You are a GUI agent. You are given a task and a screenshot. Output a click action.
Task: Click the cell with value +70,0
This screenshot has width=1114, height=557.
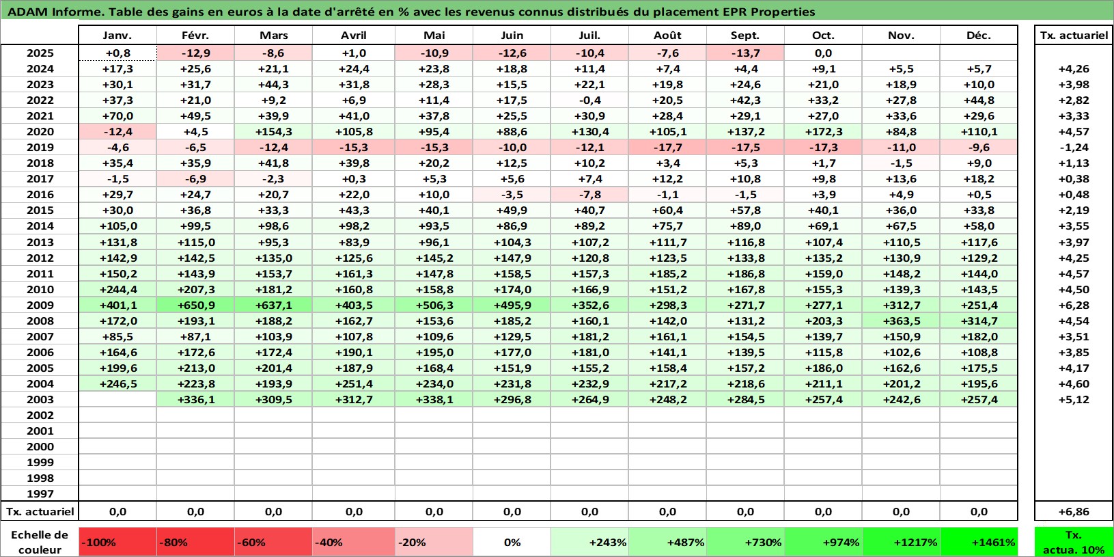point(117,116)
